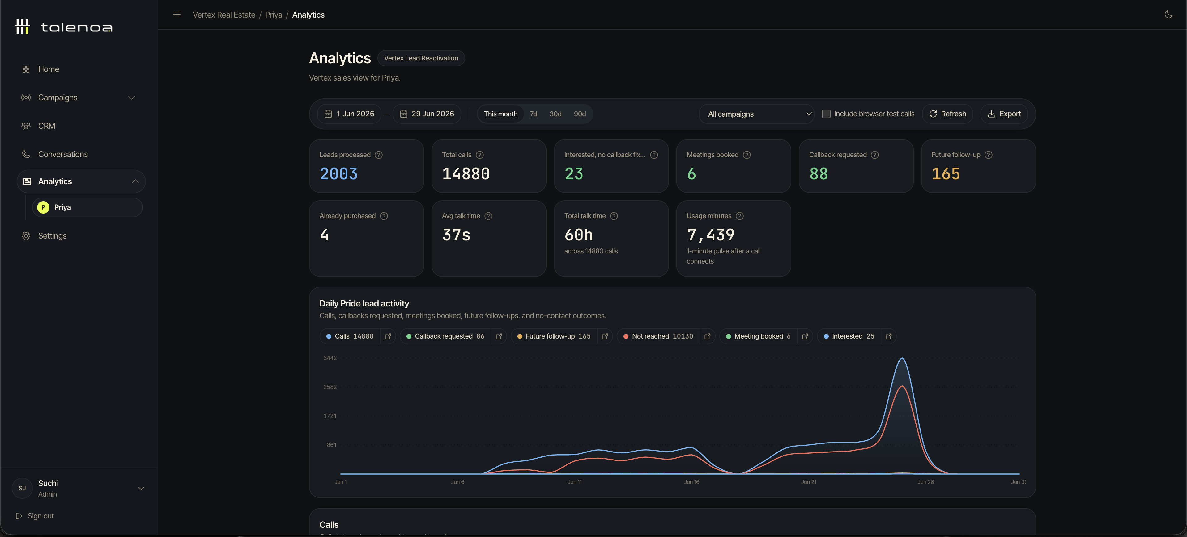The width and height of the screenshot is (1187, 537).
Task: Open Future follow-up series external link
Action: click(605, 336)
